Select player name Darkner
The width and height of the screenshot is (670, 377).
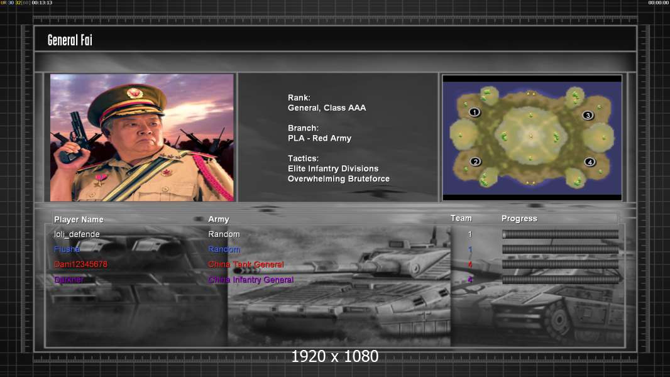click(69, 280)
